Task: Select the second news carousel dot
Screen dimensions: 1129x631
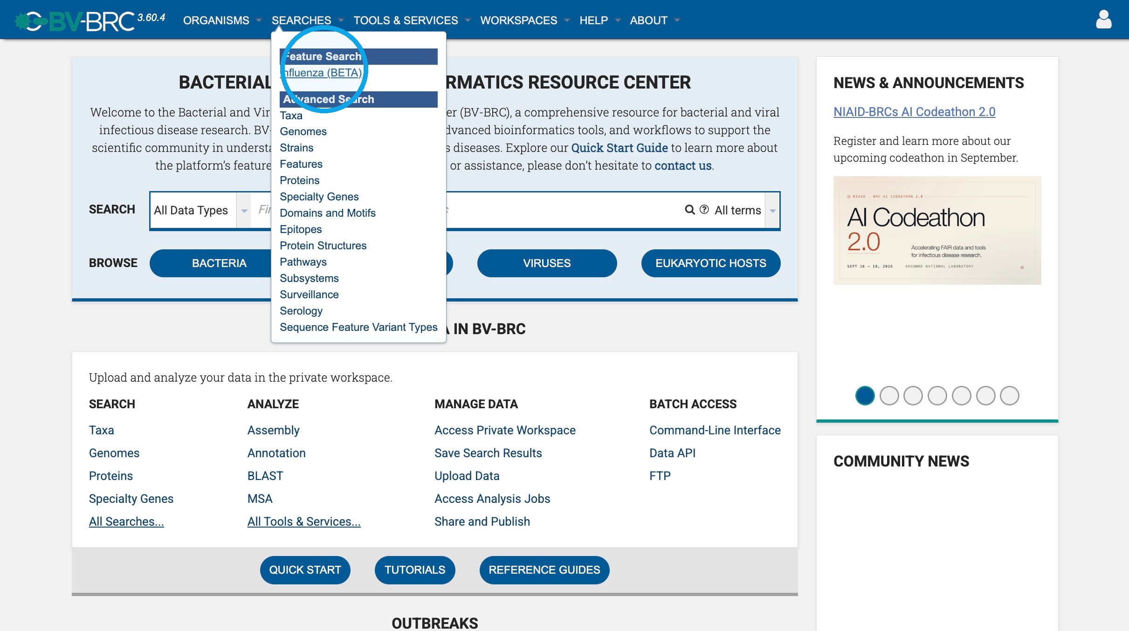Action: coord(889,396)
